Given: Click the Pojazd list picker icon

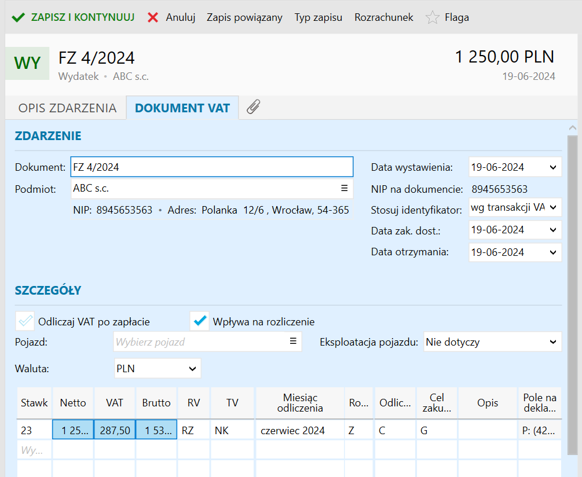Looking at the screenshot, I should pyautogui.click(x=293, y=342).
